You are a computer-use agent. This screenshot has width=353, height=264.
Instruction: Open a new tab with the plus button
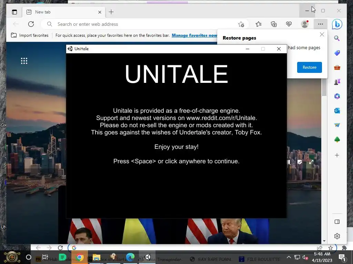click(x=111, y=12)
